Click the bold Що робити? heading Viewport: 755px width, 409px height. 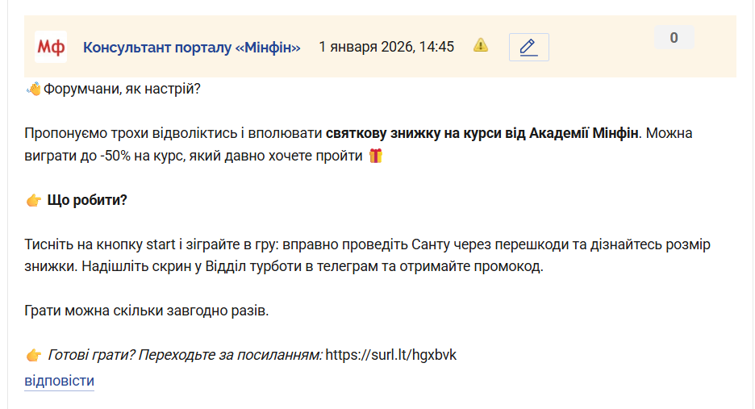[x=87, y=200]
